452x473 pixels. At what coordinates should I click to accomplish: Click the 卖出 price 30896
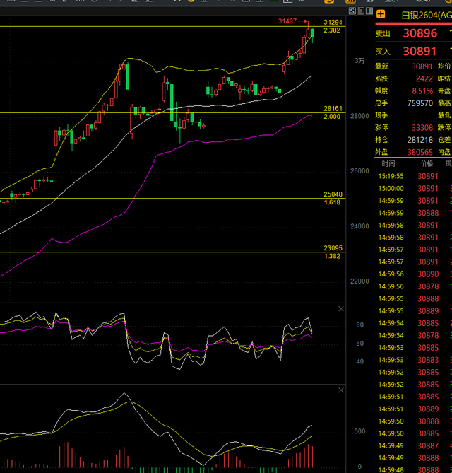(x=420, y=33)
